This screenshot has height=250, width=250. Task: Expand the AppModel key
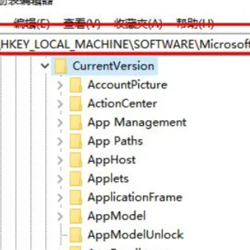pyautogui.click(x=60, y=216)
